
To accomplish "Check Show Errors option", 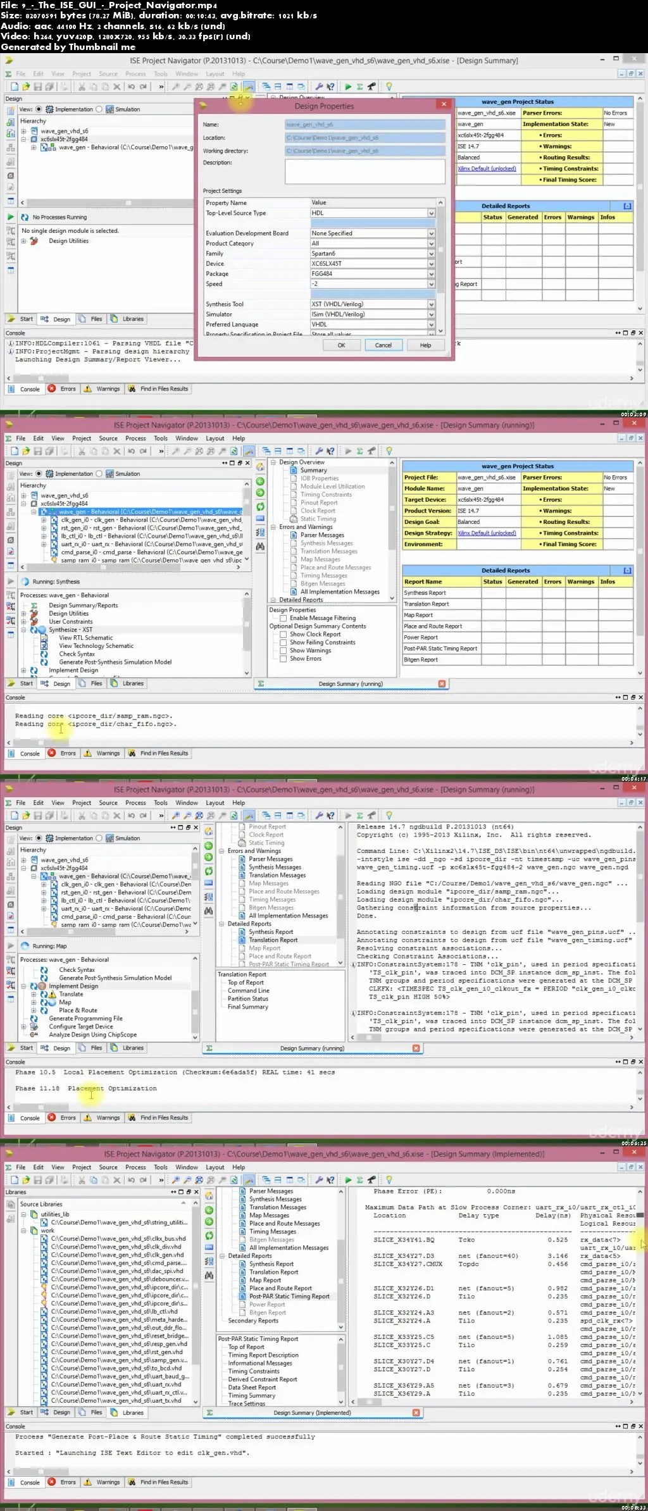I will click(x=284, y=659).
